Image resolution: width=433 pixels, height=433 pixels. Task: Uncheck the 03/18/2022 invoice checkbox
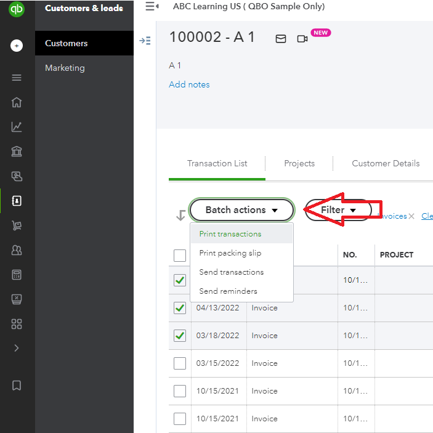click(x=180, y=336)
